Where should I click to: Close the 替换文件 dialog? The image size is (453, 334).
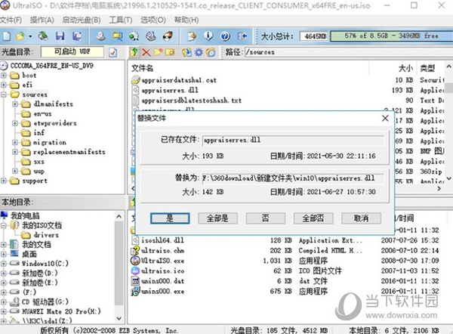[385, 118]
